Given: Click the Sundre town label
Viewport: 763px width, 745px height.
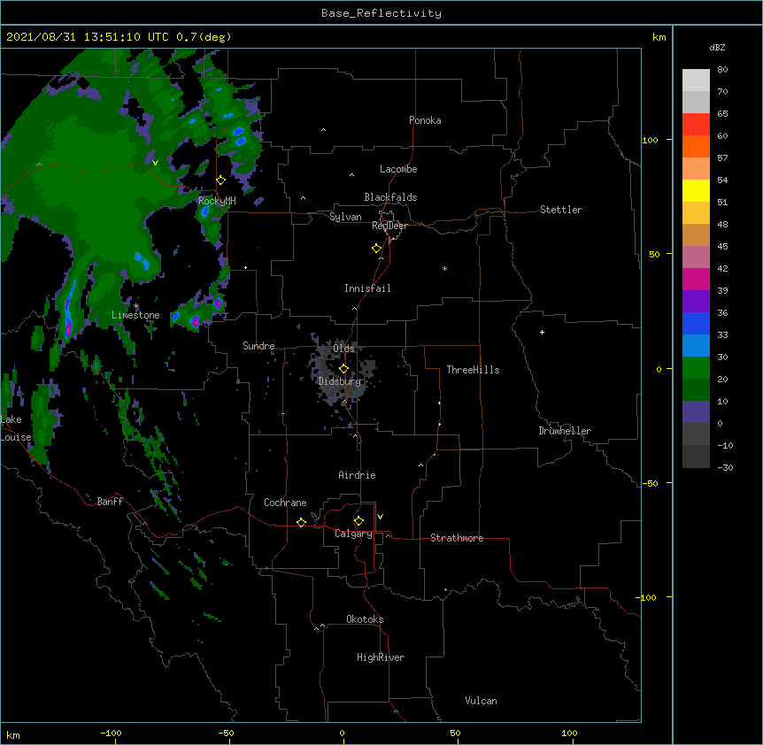Looking at the screenshot, I should pyautogui.click(x=258, y=346).
